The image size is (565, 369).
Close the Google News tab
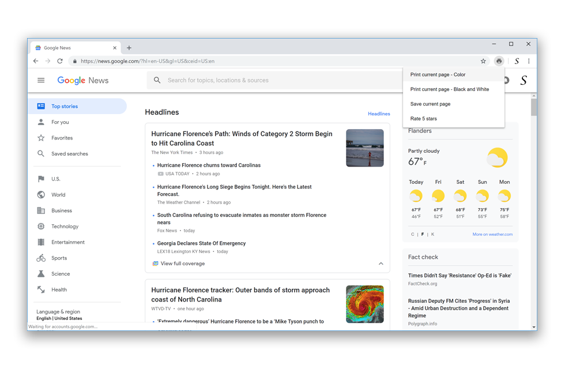click(115, 47)
